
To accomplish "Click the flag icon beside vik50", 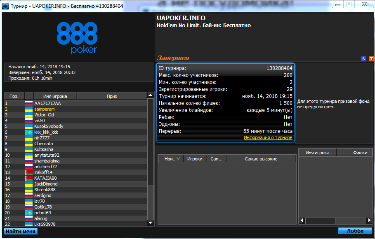I will tap(29, 121).
